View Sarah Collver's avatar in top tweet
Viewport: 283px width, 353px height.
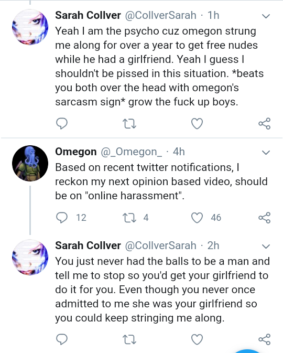pos(30,27)
